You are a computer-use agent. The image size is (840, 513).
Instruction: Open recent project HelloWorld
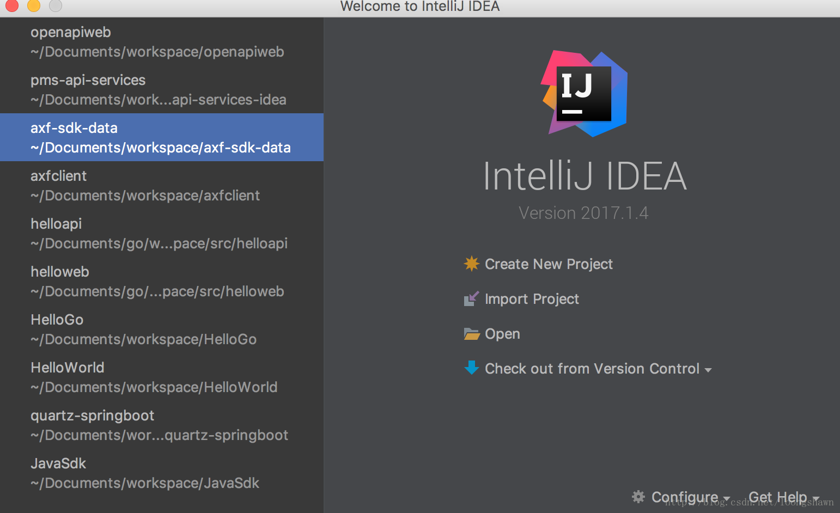pyautogui.click(x=162, y=377)
